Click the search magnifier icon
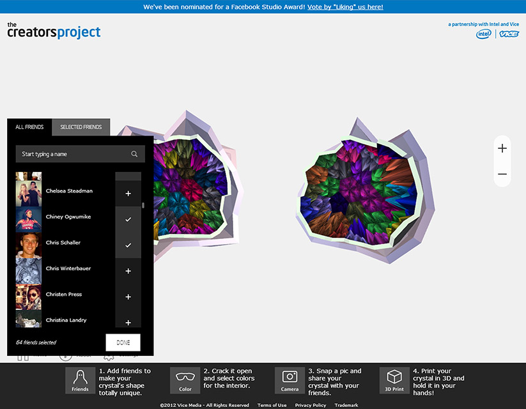This screenshot has width=526, height=409. (x=134, y=154)
